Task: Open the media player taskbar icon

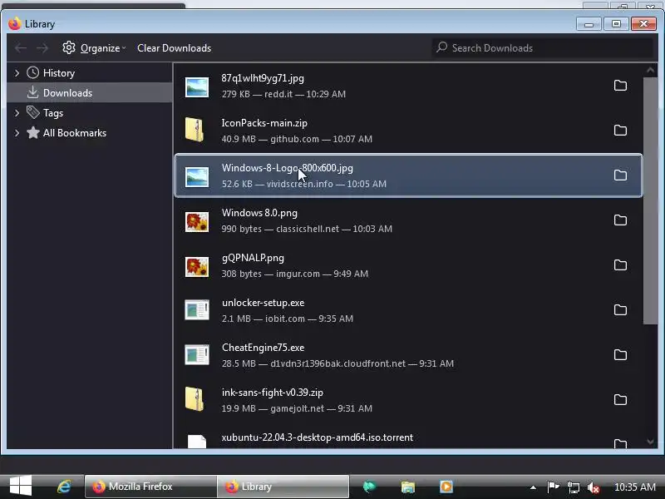Action: click(446, 487)
